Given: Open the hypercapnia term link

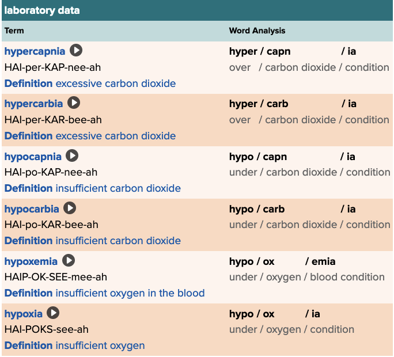Looking at the screenshot, I should click(35, 51).
